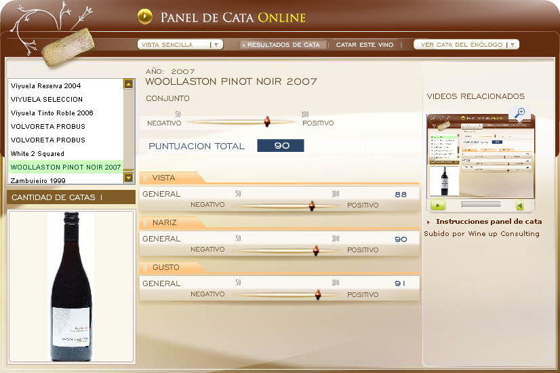Click the Nariz score 90

[x=401, y=239]
